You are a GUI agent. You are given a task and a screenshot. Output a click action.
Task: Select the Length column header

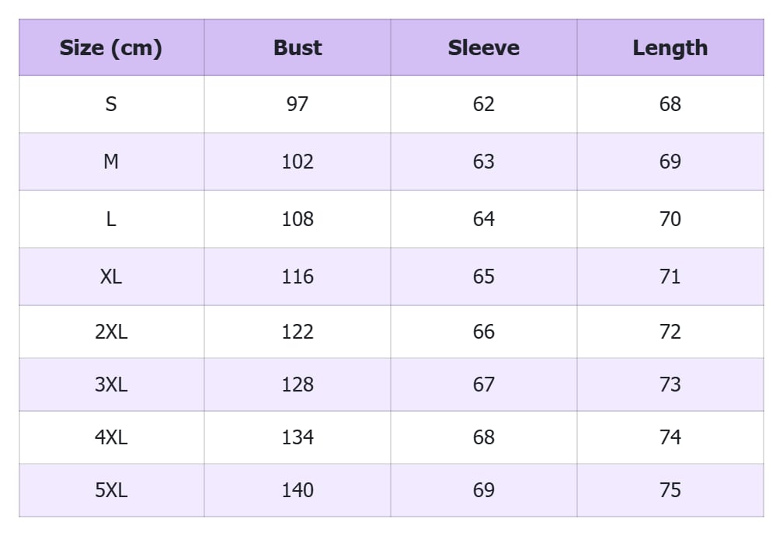tap(670, 48)
